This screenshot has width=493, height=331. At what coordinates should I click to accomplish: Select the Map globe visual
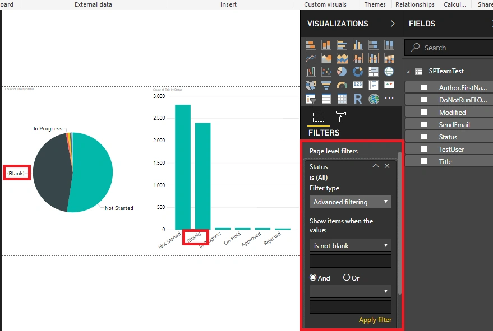pos(389,72)
